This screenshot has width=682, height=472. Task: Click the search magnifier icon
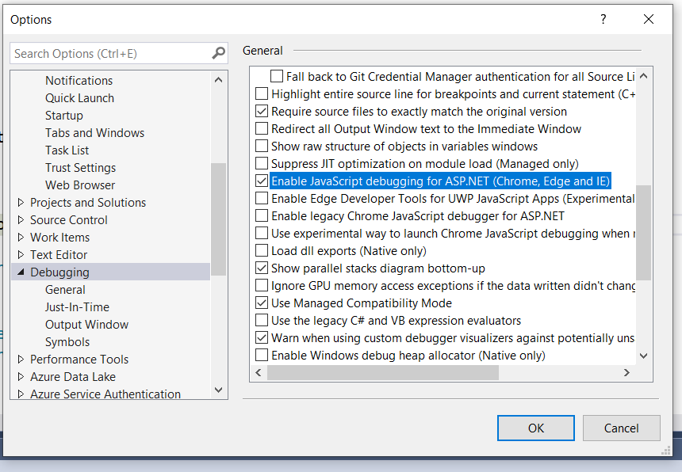[219, 54]
